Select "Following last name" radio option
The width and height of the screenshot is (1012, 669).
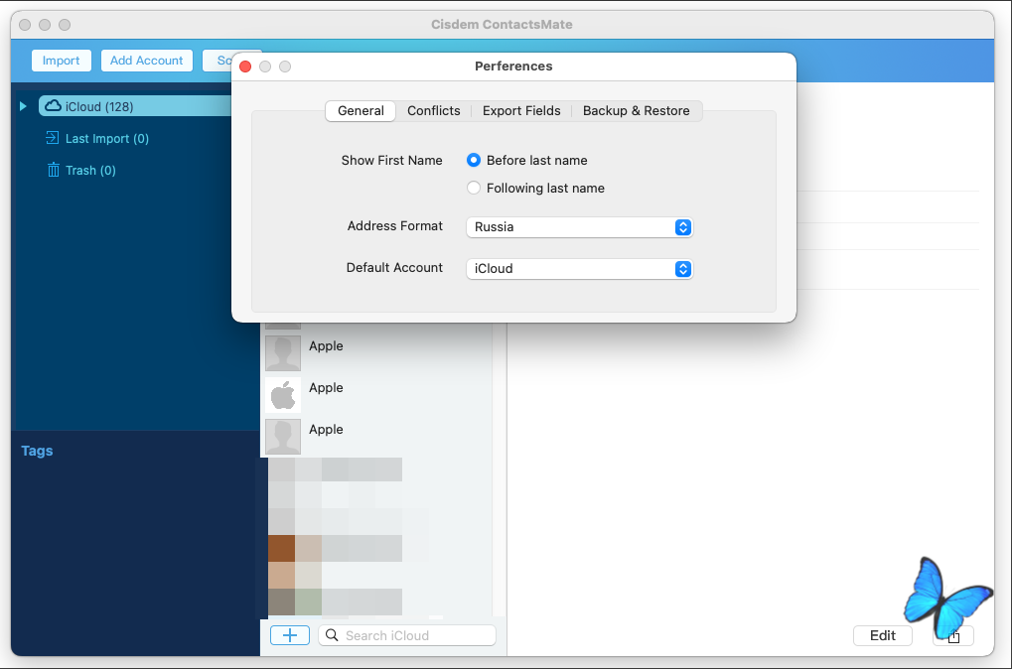pyautogui.click(x=474, y=189)
